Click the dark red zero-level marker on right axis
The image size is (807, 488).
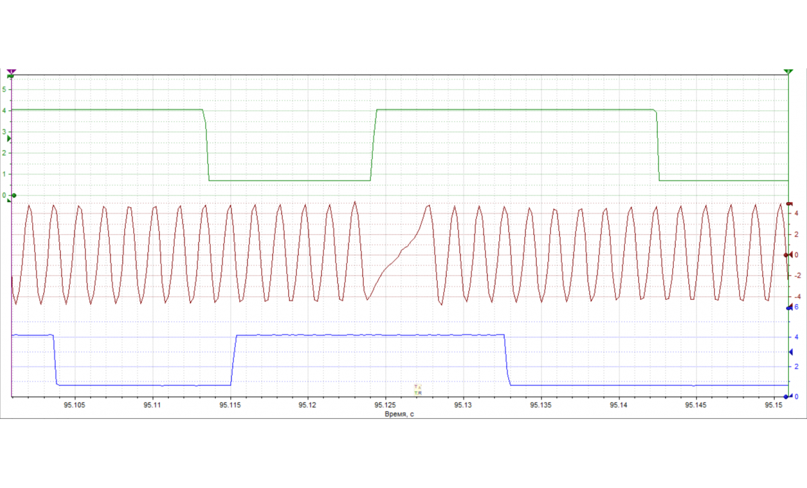pos(787,255)
